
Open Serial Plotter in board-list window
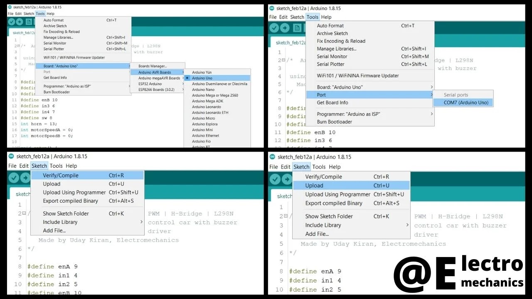pyautogui.click(x=54, y=49)
